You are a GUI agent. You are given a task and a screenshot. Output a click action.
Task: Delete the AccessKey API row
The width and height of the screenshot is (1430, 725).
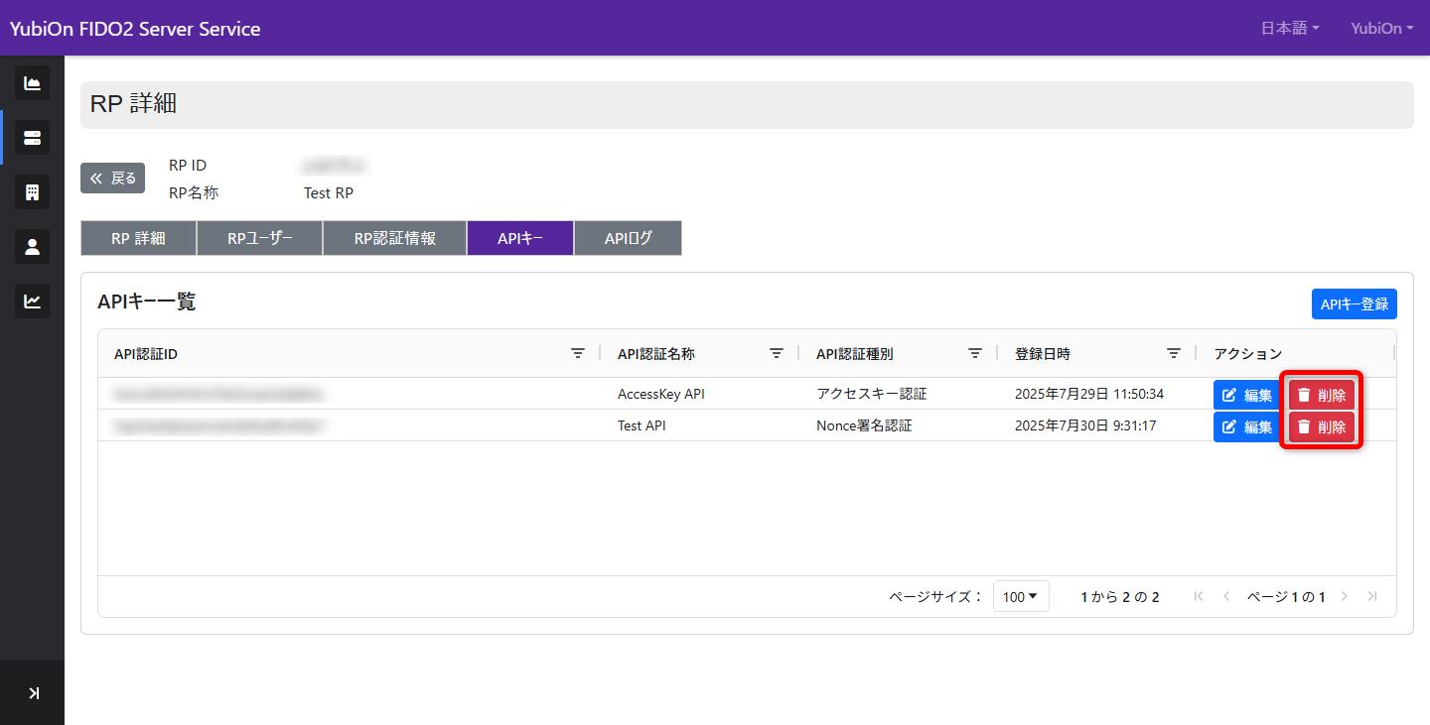(x=1322, y=395)
